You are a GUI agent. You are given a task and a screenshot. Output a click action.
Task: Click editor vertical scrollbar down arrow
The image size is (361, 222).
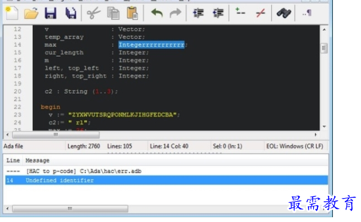pyautogui.click(x=324, y=127)
